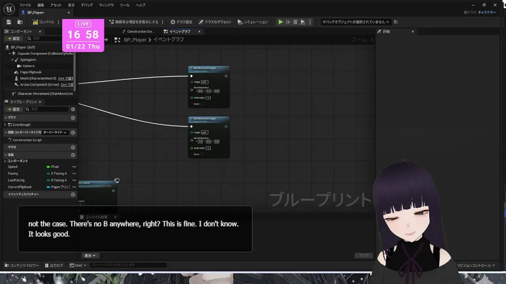
Task: Open 出力ログ (Output Log)
Action: coord(54,265)
